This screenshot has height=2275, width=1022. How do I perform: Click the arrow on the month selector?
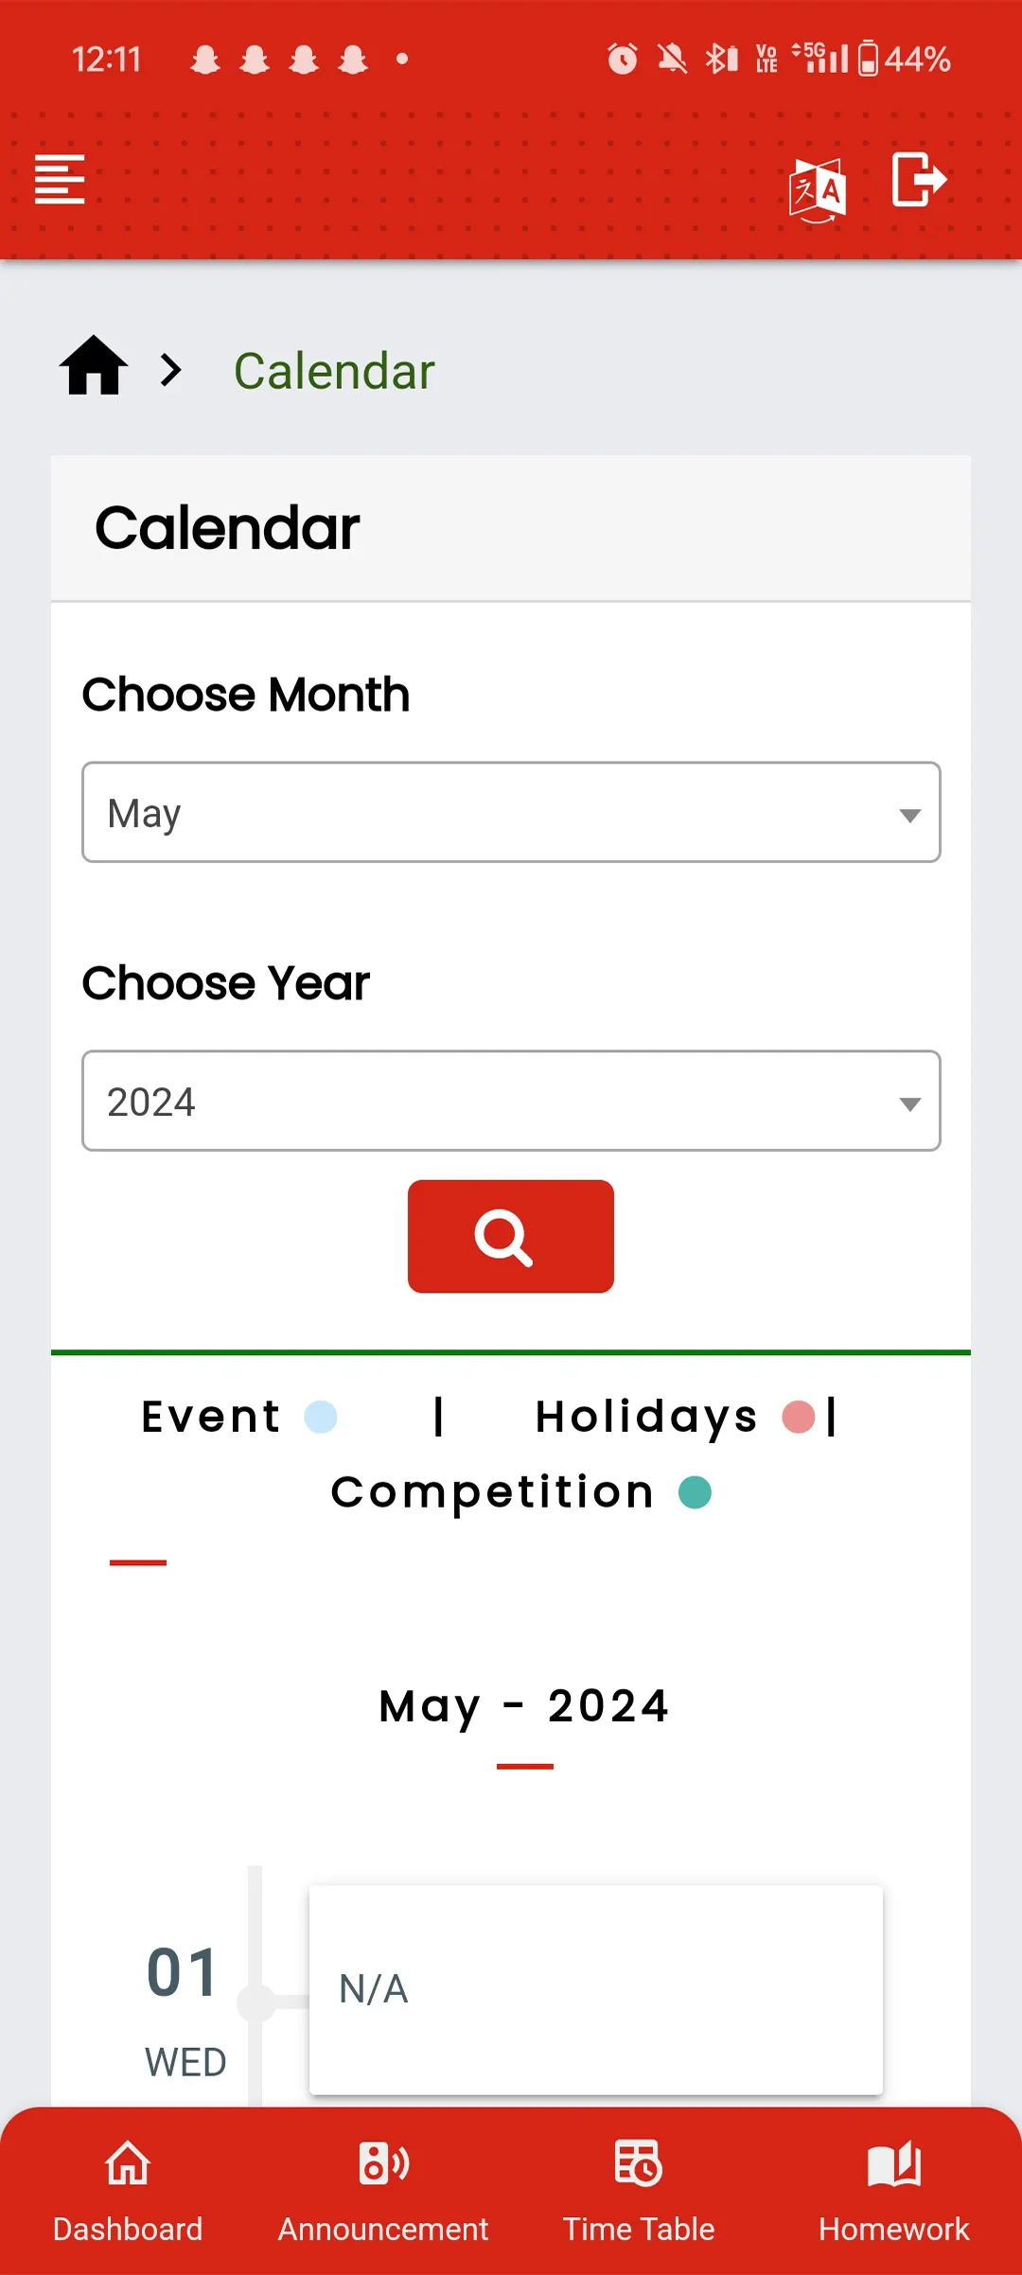[909, 815]
